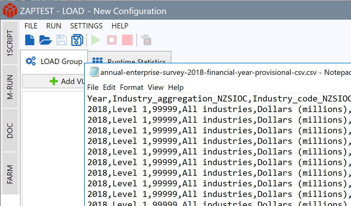Open the SETTINGS menu
The width and height of the screenshot is (351, 206).
coord(86,26)
